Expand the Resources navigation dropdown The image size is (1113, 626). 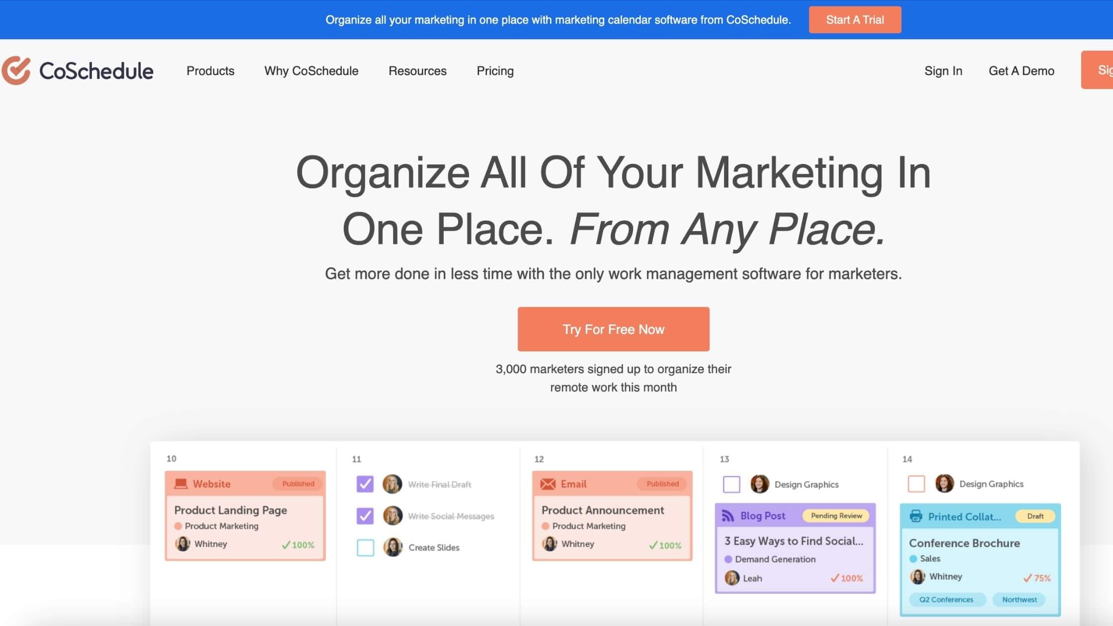(417, 70)
